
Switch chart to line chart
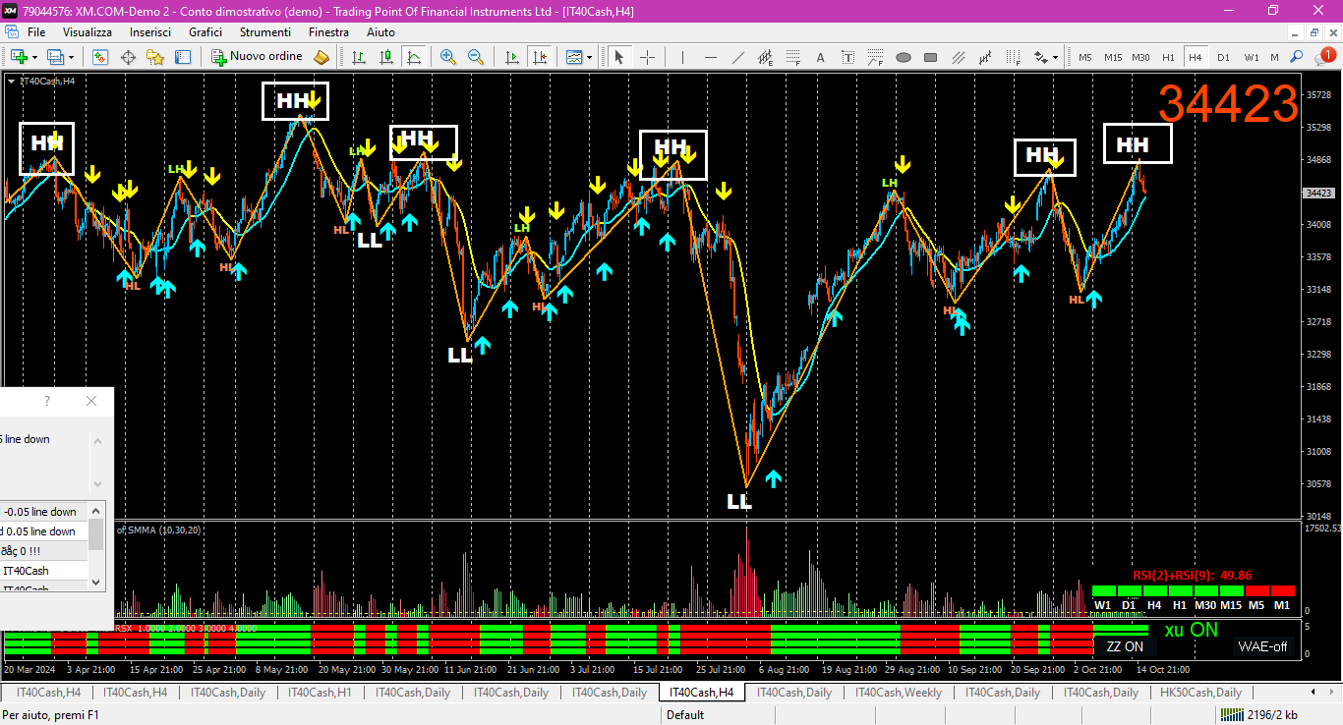click(x=414, y=57)
